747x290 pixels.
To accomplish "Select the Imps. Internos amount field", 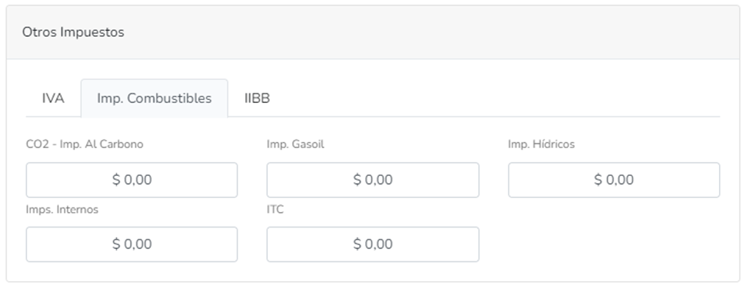I will pyautogui.click(x=132, y=244).
